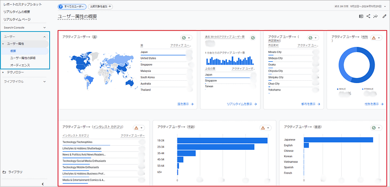
Task: Select オーディエンス in the sidebar
Action: tap(19, 65)
